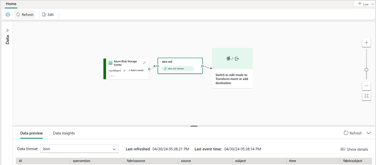Switch to the Data insights tab
The image size is (376, 165).
pyautogui.click(x=64, y=133)
